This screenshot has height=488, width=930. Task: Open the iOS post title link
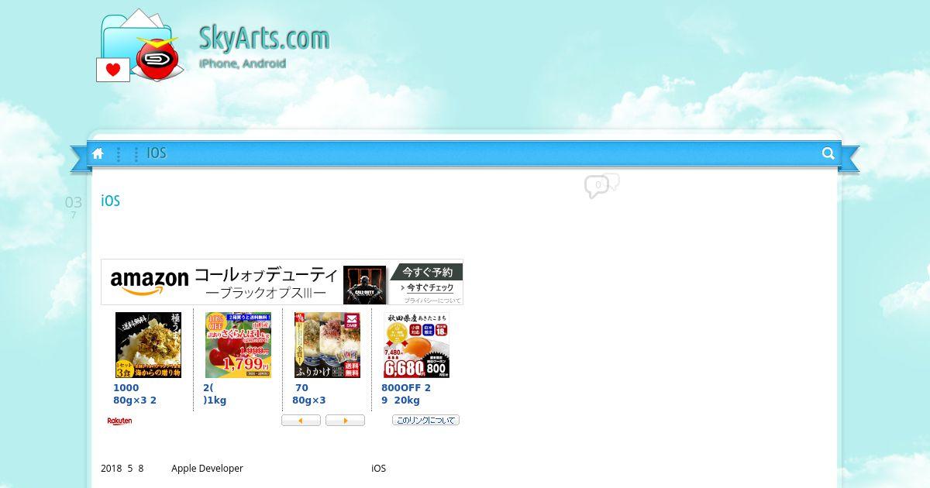click(x=110, y=201)
